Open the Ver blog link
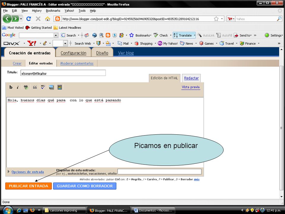The height and width of the screenshot is (214, 285). pos(126,53)
